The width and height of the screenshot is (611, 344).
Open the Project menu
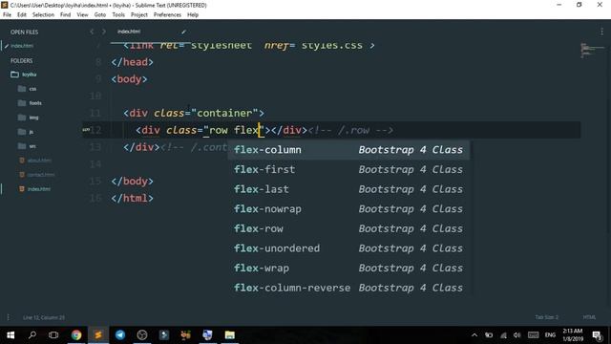[139, 15]
